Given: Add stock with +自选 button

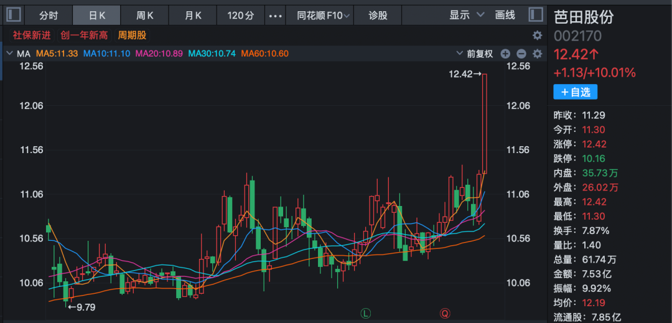Looking at the screenshot, I should pos(575,92).
